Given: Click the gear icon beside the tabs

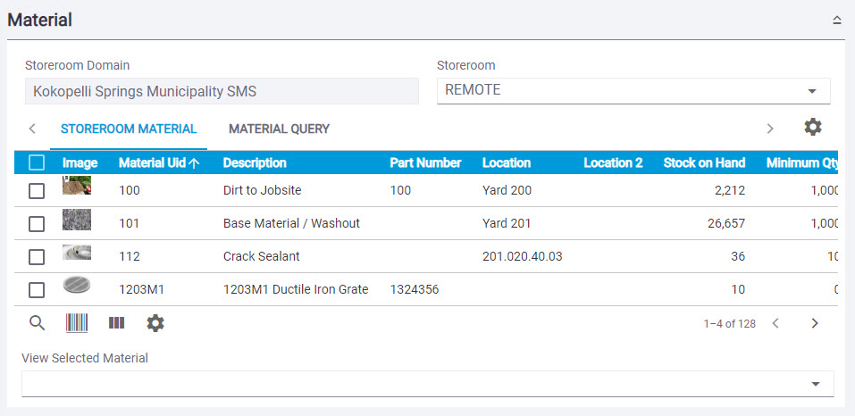Looking at the screenshot, I should 812,128.
